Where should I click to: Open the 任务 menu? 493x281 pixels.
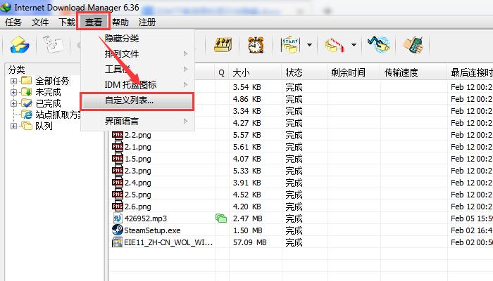[x=13, y=22]
